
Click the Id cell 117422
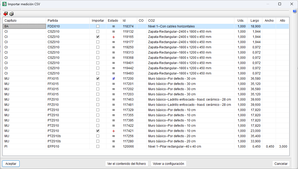[x=129, y=126]
